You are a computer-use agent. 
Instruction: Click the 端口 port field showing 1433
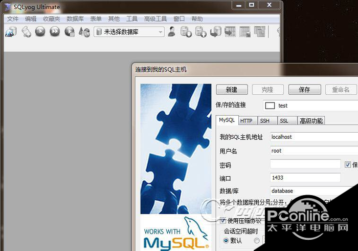[305, 178]
